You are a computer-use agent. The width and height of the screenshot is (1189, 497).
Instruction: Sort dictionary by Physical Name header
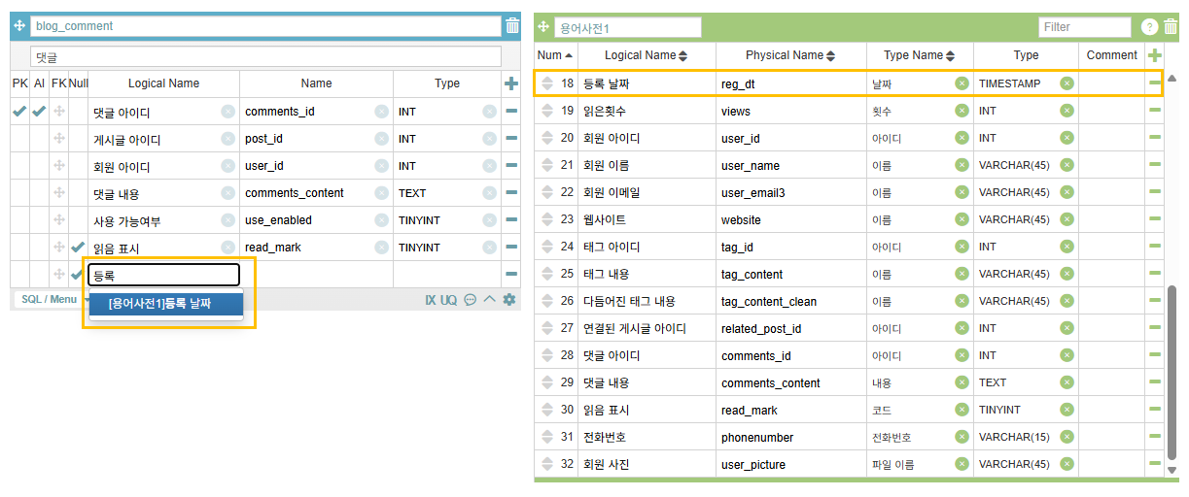pos(791,55)
